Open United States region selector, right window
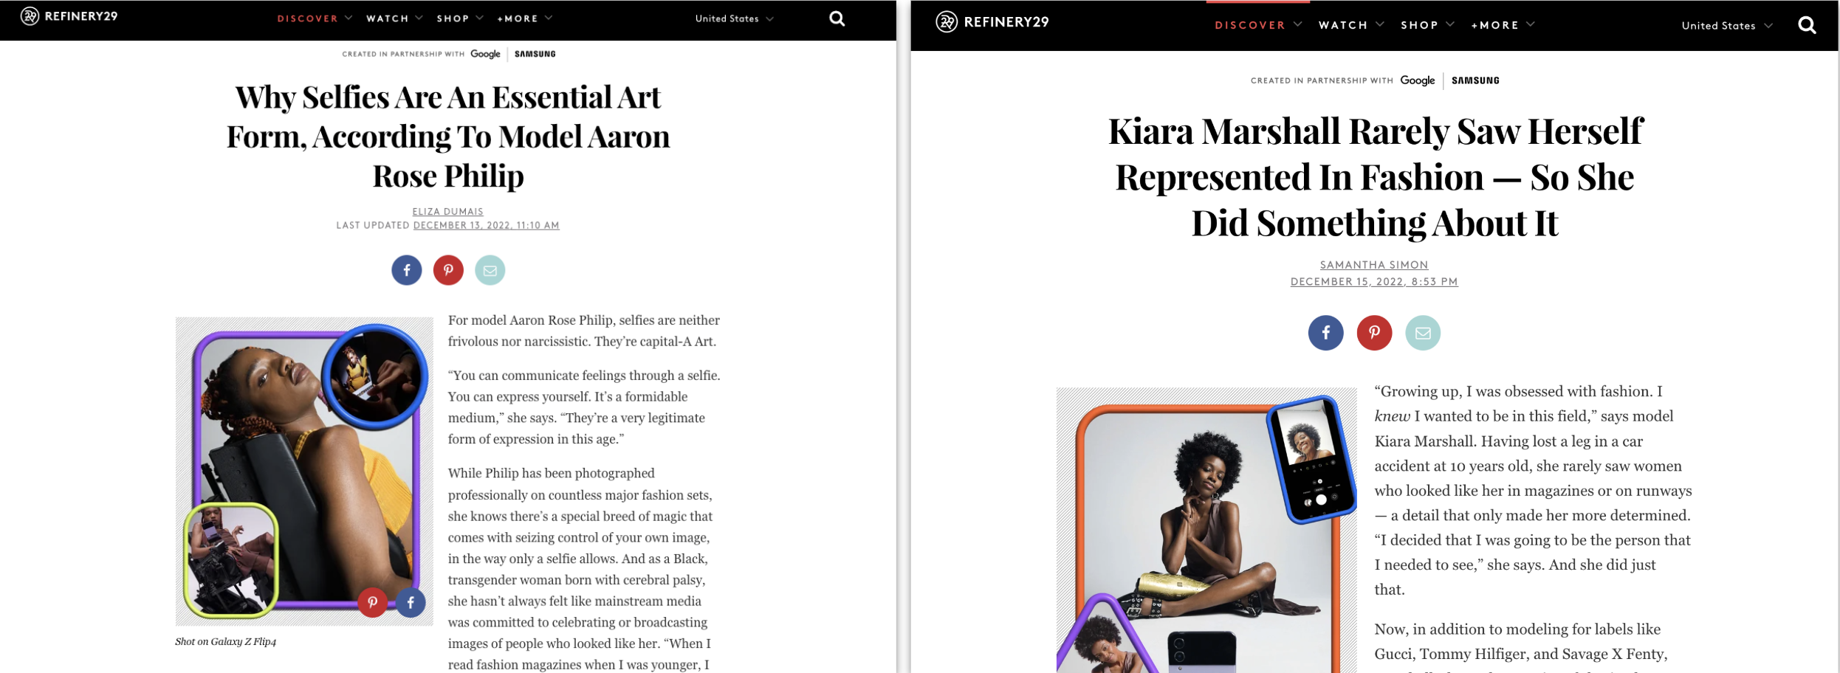 tap(1727, 26)
